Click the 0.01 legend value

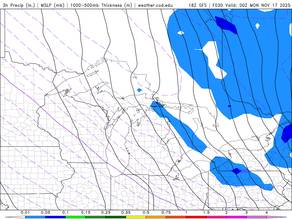(25, 212)
